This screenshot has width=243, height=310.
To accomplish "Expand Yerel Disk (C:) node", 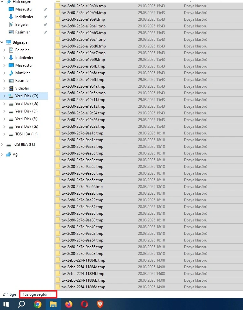I will point(4,96).
